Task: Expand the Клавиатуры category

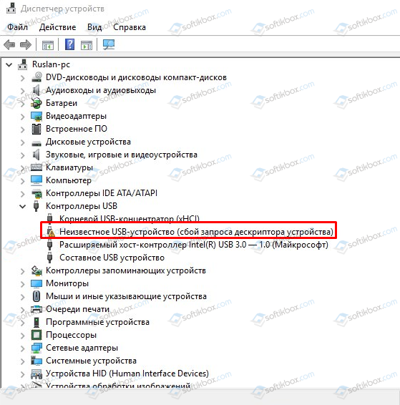Action: pyautogui.click(x=23, y=168)
